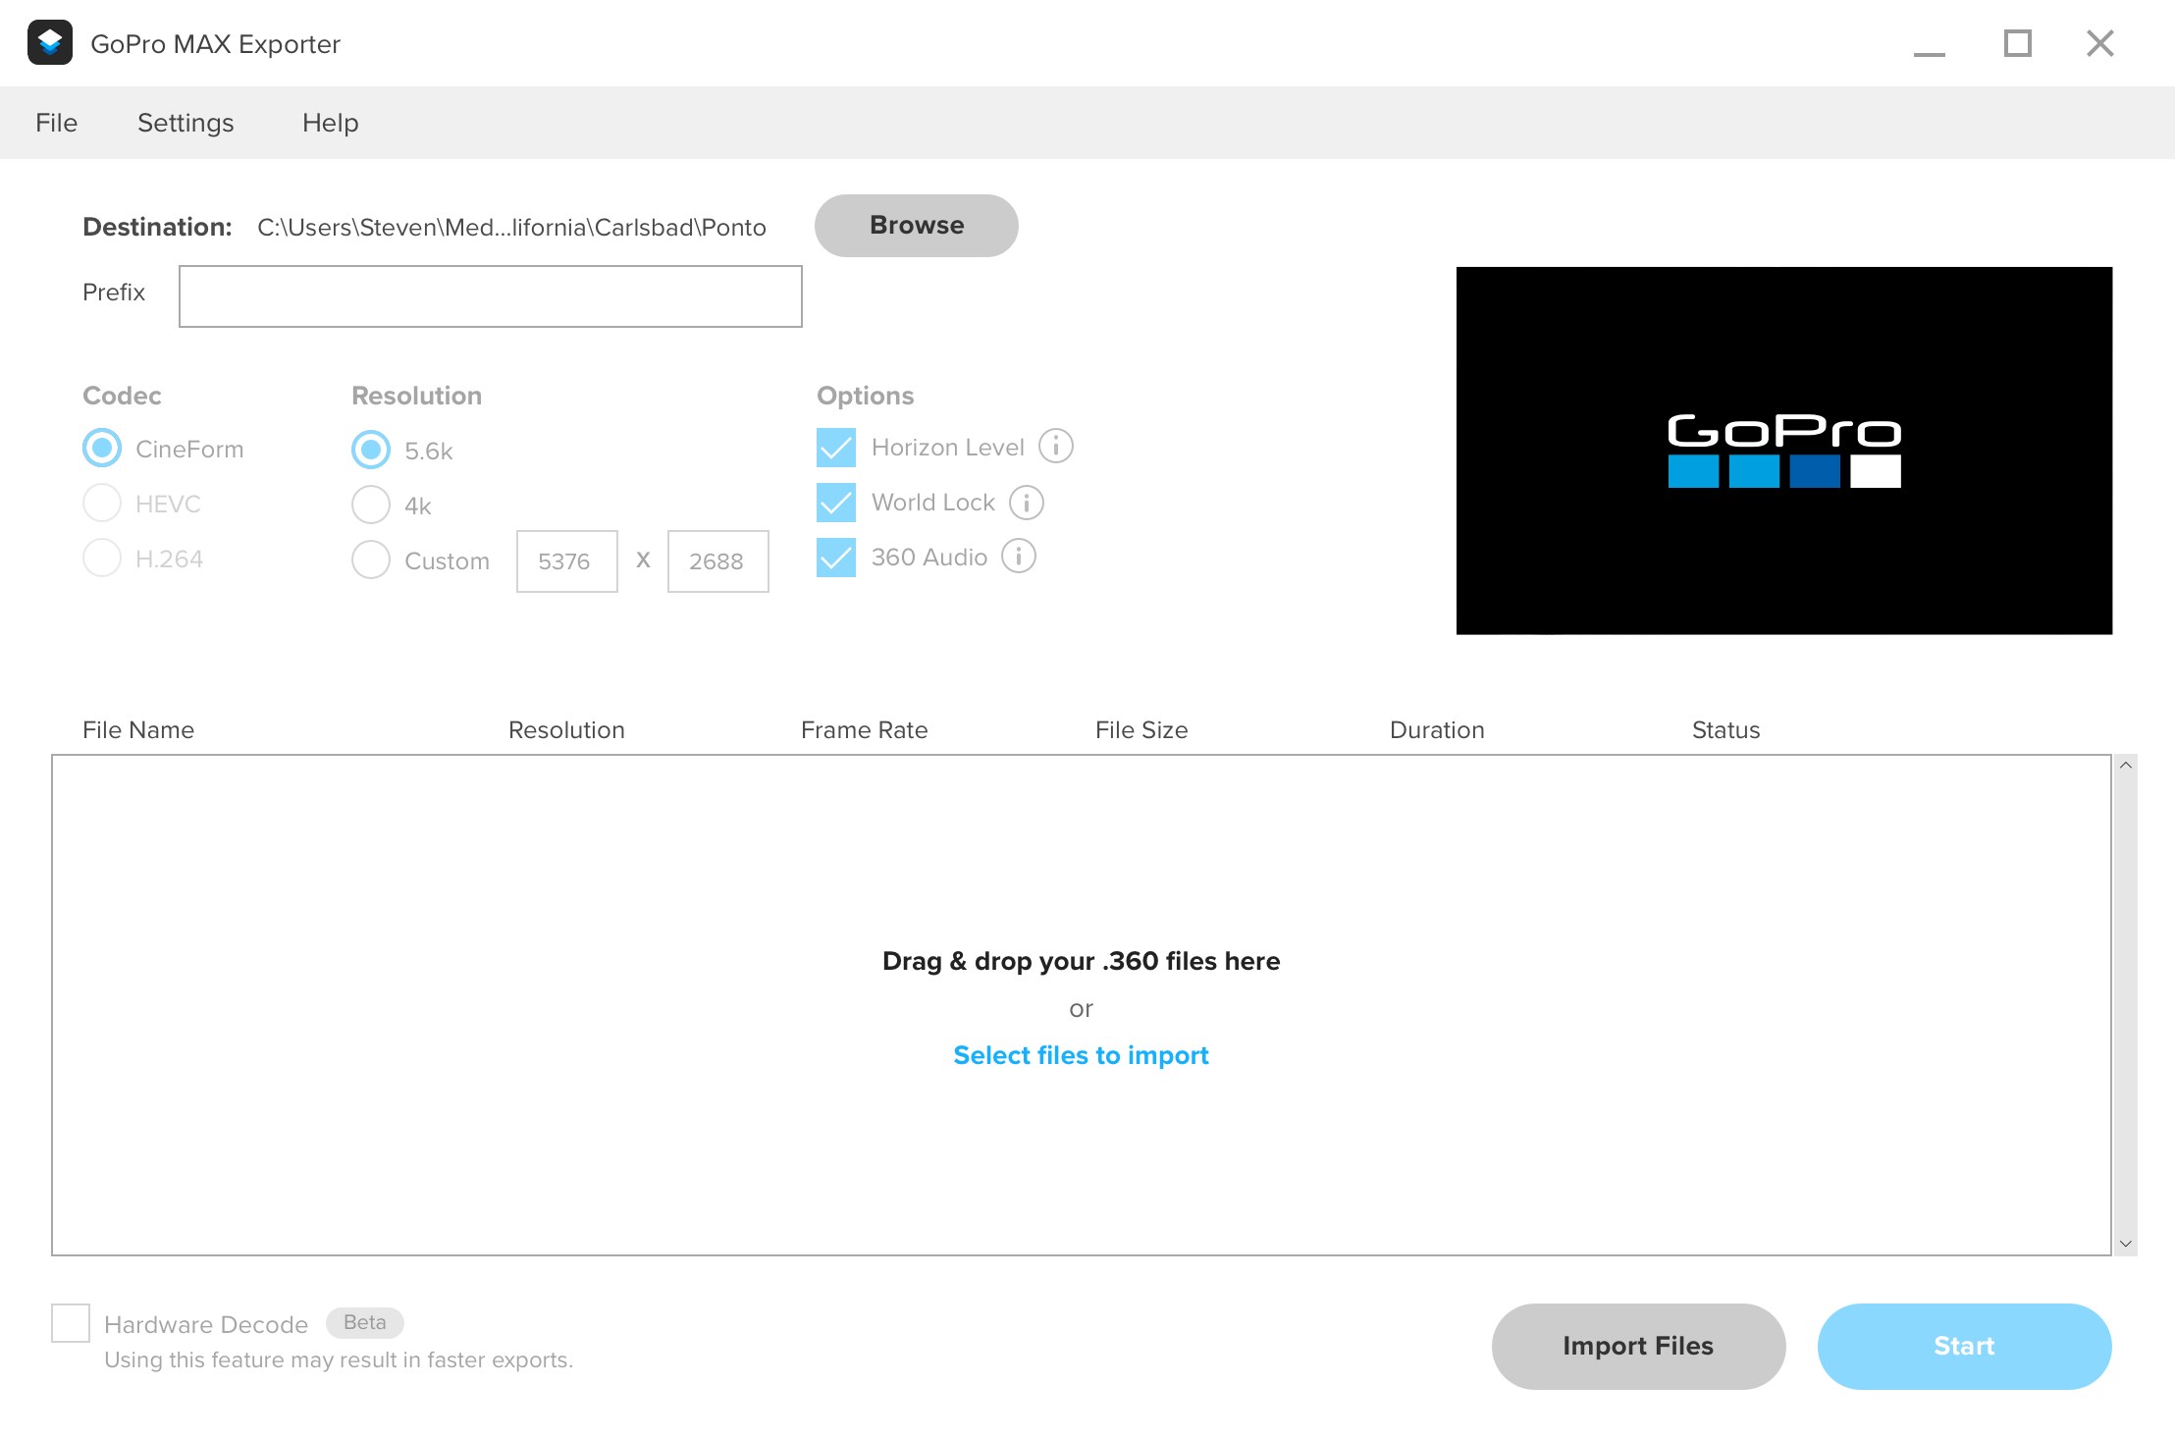Click Browse to change destination folder
The height and width of the screenshot is (1437, 2175).
915,225
